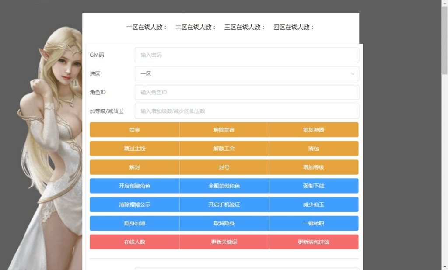The height and width of the screenshot is (270, 448).
Task: Click the page's vertical scrollbar thumb
Action: pyautogui.click(x=444, y=39)
